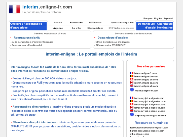Open drh.enligne-fr.com link
This screenshot has height=137, width=183.
pyautogui.click(x=140, y=134)
